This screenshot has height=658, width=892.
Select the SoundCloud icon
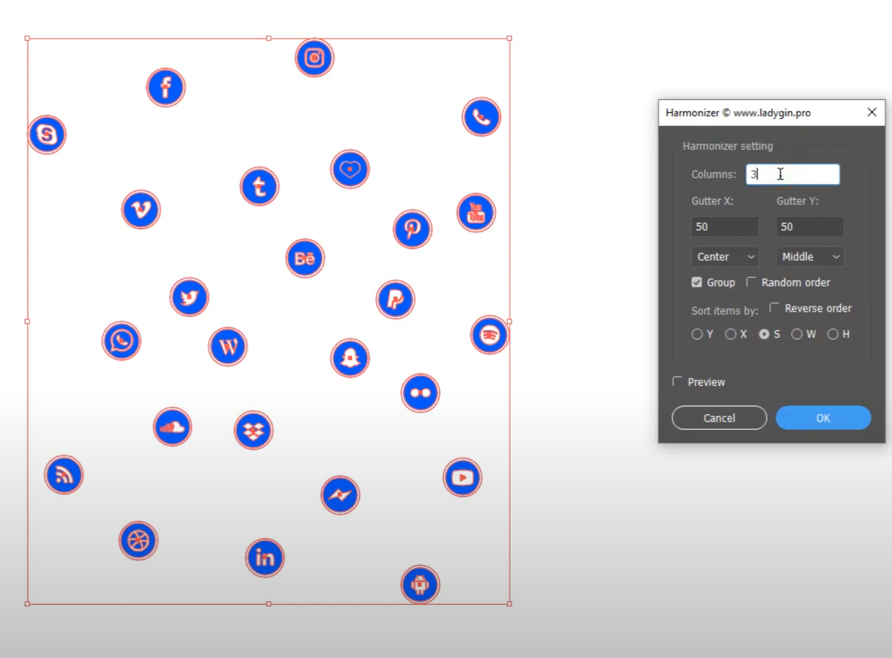click(173, 427)
